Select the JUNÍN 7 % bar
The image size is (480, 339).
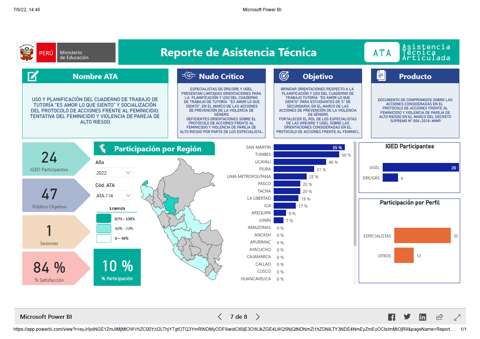tap(279, 220)
